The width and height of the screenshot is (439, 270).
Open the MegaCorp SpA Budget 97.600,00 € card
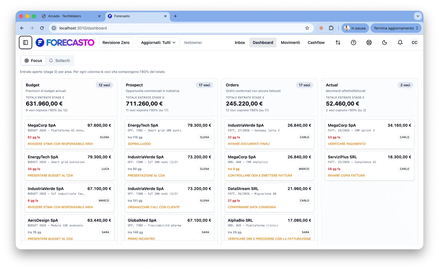pos(69,134)
